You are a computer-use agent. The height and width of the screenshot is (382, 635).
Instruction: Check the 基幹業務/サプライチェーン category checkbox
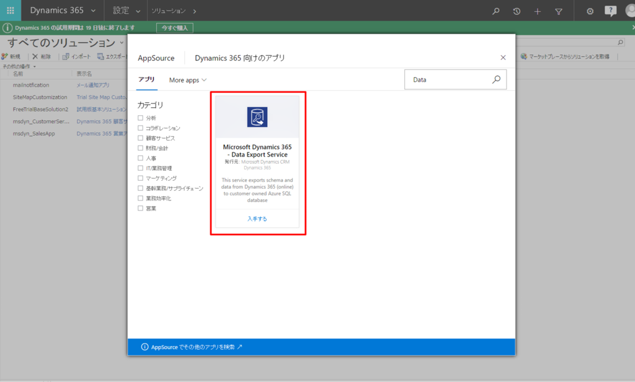click(x=141, y=188)
